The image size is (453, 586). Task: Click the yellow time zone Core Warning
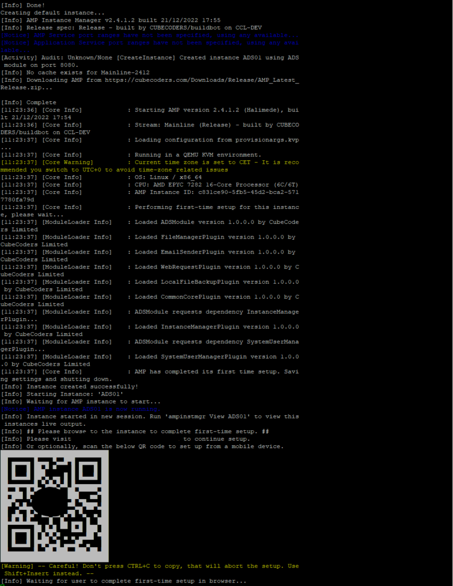[150, 166]
